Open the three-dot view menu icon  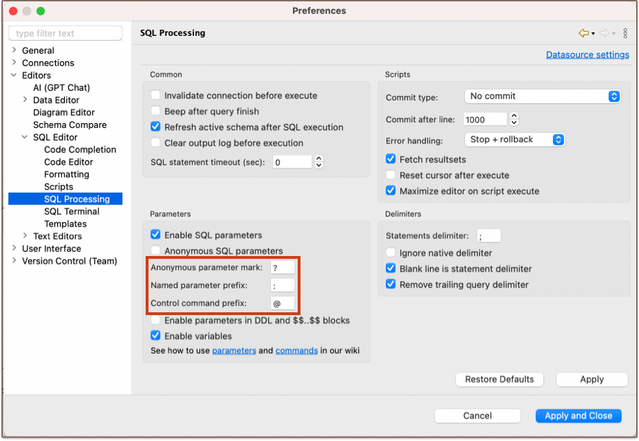625,33
